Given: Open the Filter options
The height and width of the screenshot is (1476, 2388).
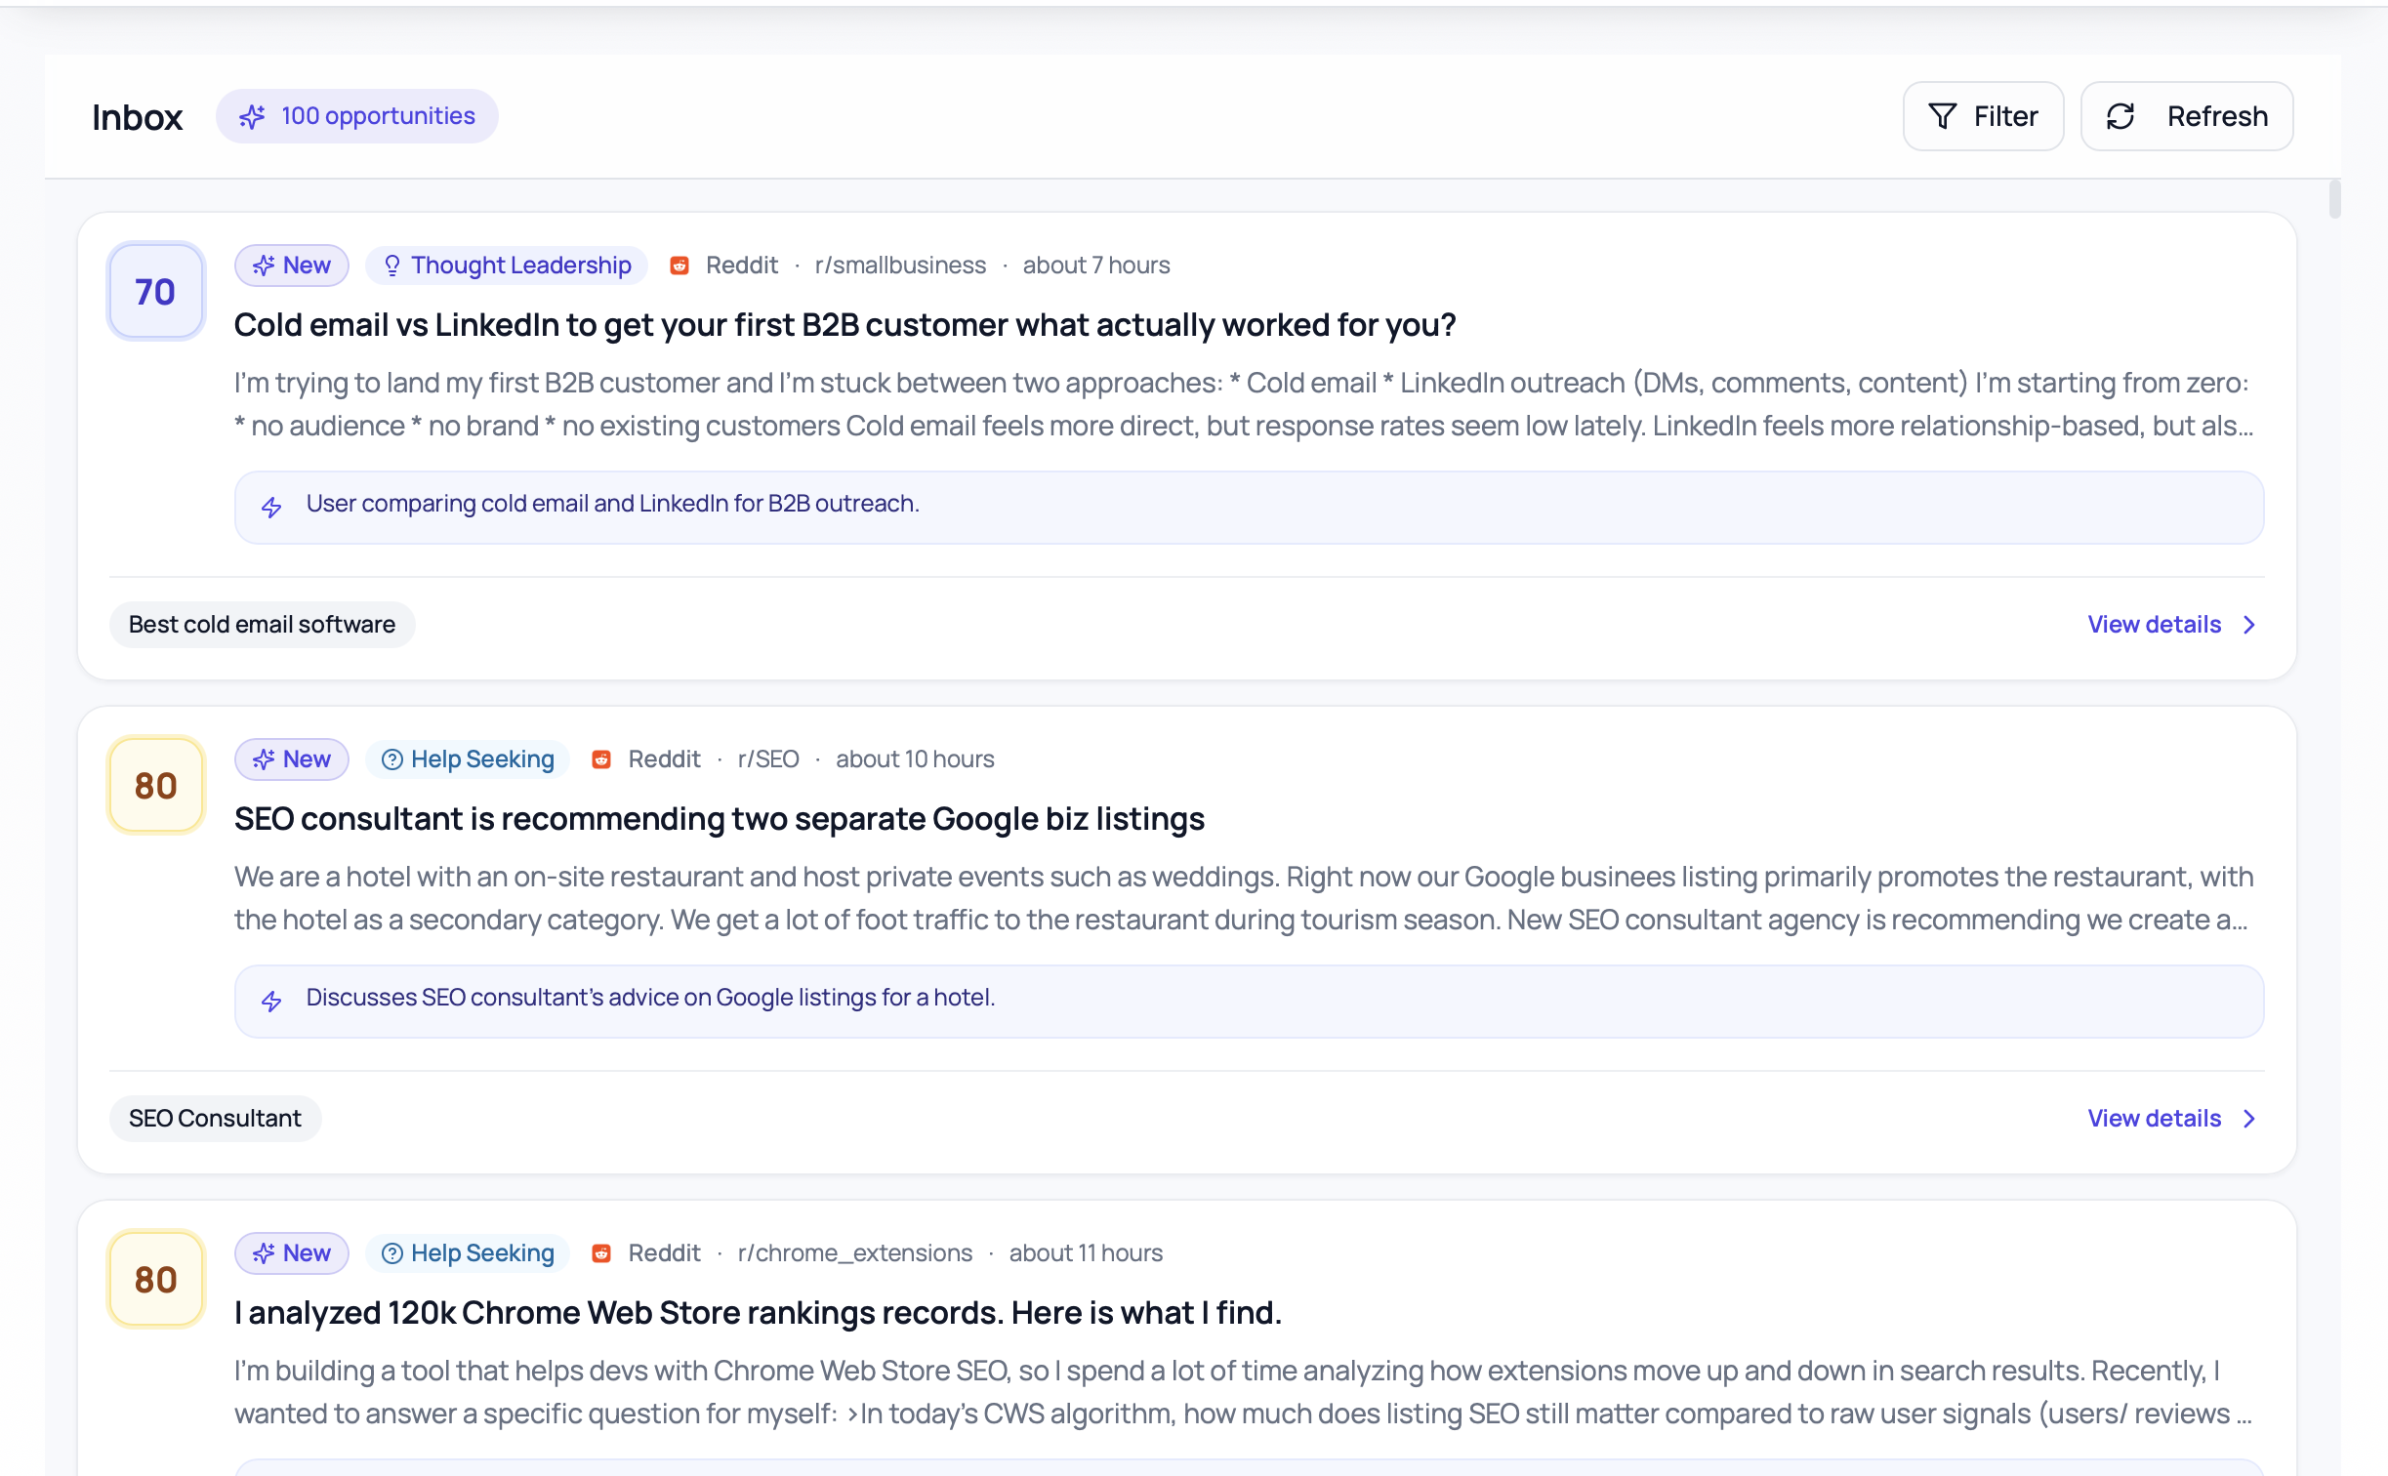Looking at the screenshot, I should pyautogui.click(x=1983, y=116).
